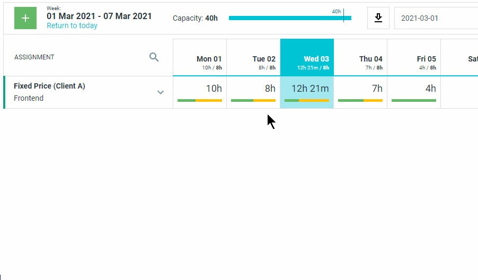Click the weekly capacity progress bar
Viewport: 478px width, 280px height.
click(290, 18)
